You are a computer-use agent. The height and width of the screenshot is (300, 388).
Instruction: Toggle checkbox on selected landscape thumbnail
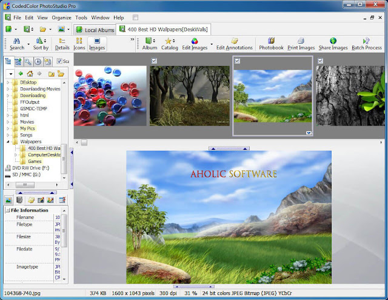pyautogui.click(x=237, y=61)
